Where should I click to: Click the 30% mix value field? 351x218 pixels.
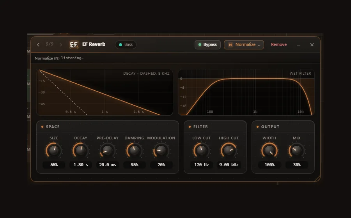pyautogui.click(x=297, y=165)
